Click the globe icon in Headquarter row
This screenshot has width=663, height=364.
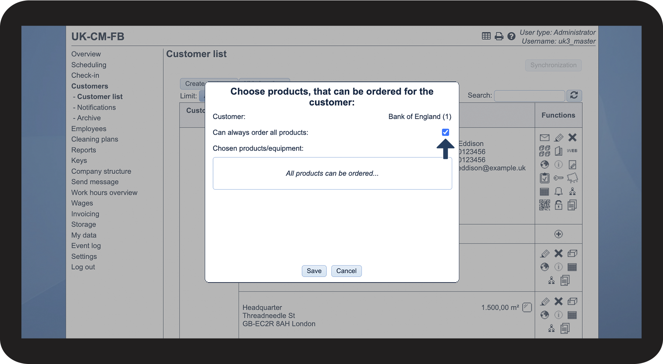[x=545, y=315]
